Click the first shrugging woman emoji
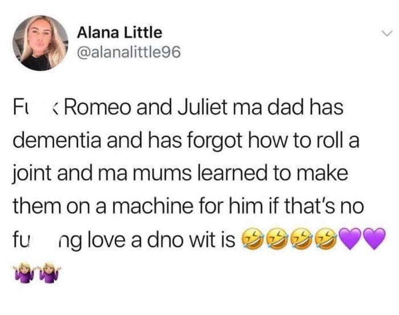Image resolution: width=399 pixels, height=315 pixels. (x=25, y=272)
